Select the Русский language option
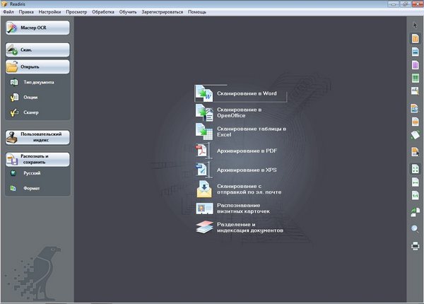424x304 pixels. tap(31, 173)
